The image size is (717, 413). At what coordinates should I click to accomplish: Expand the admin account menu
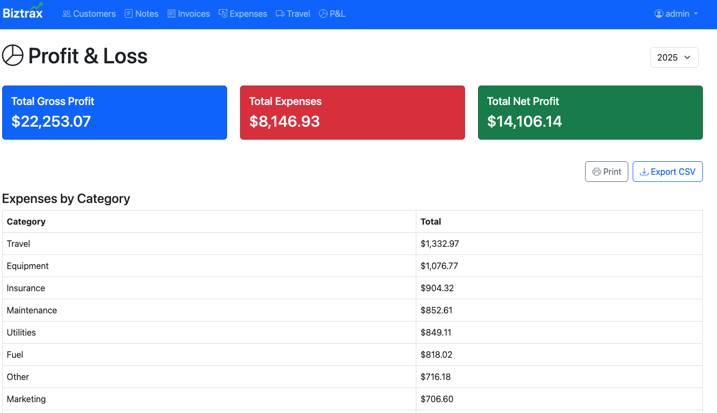676,14
